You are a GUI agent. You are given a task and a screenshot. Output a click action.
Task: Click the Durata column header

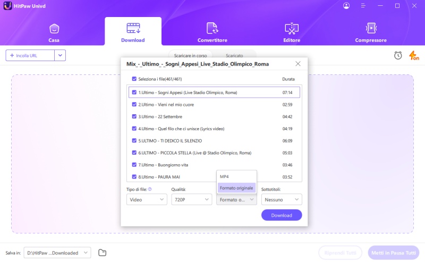point(288,79)
